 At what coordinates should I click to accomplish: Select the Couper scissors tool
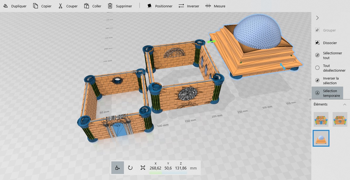pos(61,6)
